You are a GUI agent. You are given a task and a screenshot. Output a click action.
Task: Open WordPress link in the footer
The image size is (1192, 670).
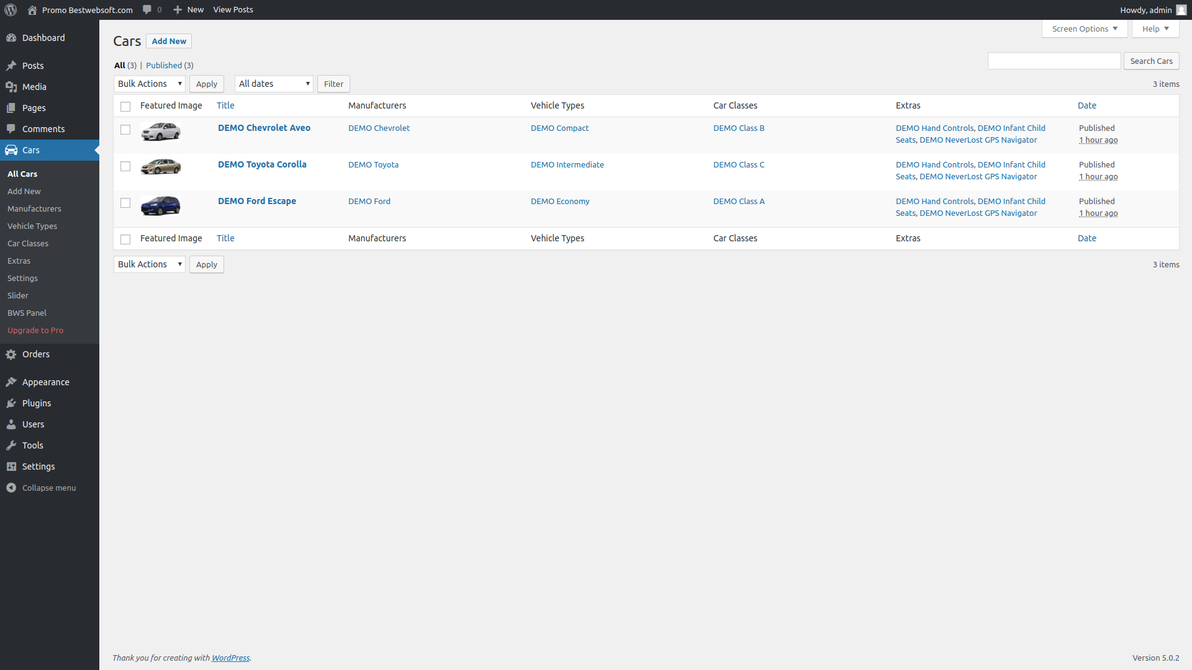click(x=230, y=658)
